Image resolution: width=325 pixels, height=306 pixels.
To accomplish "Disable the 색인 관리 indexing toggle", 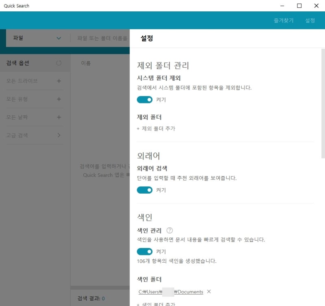I will click(145, 251).
